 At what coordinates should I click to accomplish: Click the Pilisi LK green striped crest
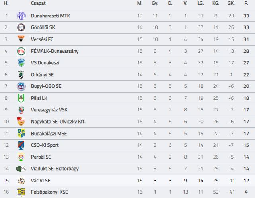point(21,98)
